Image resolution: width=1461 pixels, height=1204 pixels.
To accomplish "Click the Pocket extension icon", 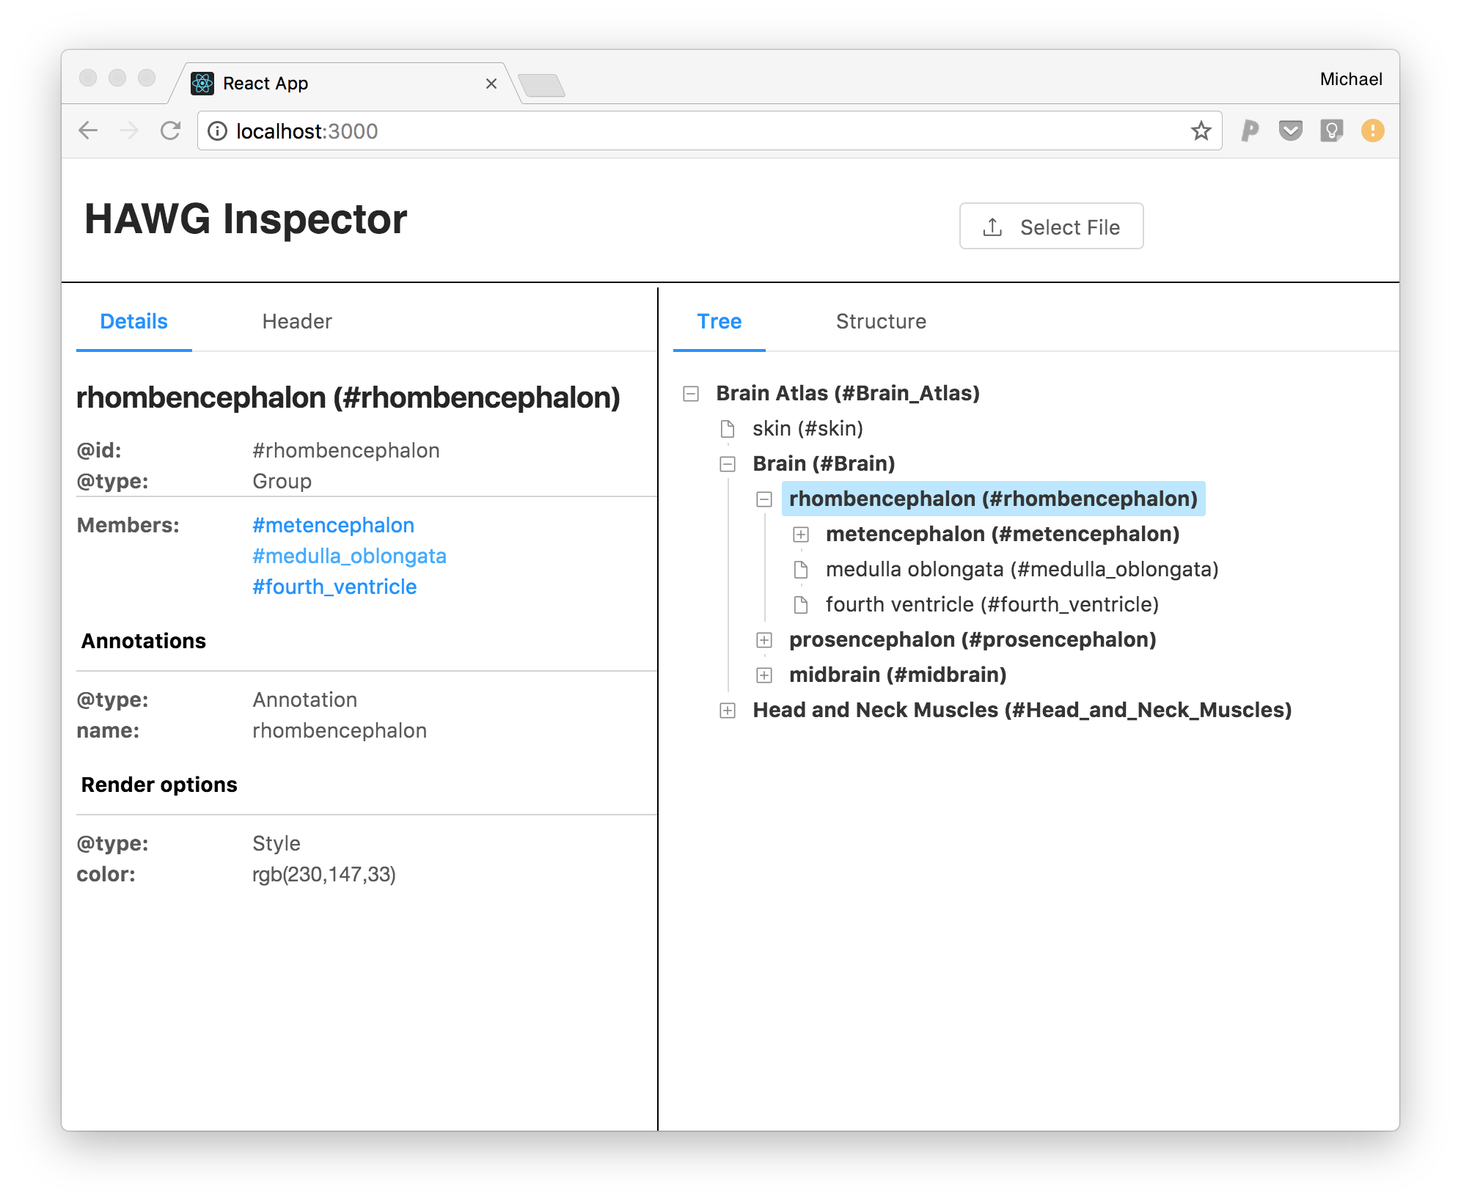I will pyautogui.click(x=1290, y=131).
